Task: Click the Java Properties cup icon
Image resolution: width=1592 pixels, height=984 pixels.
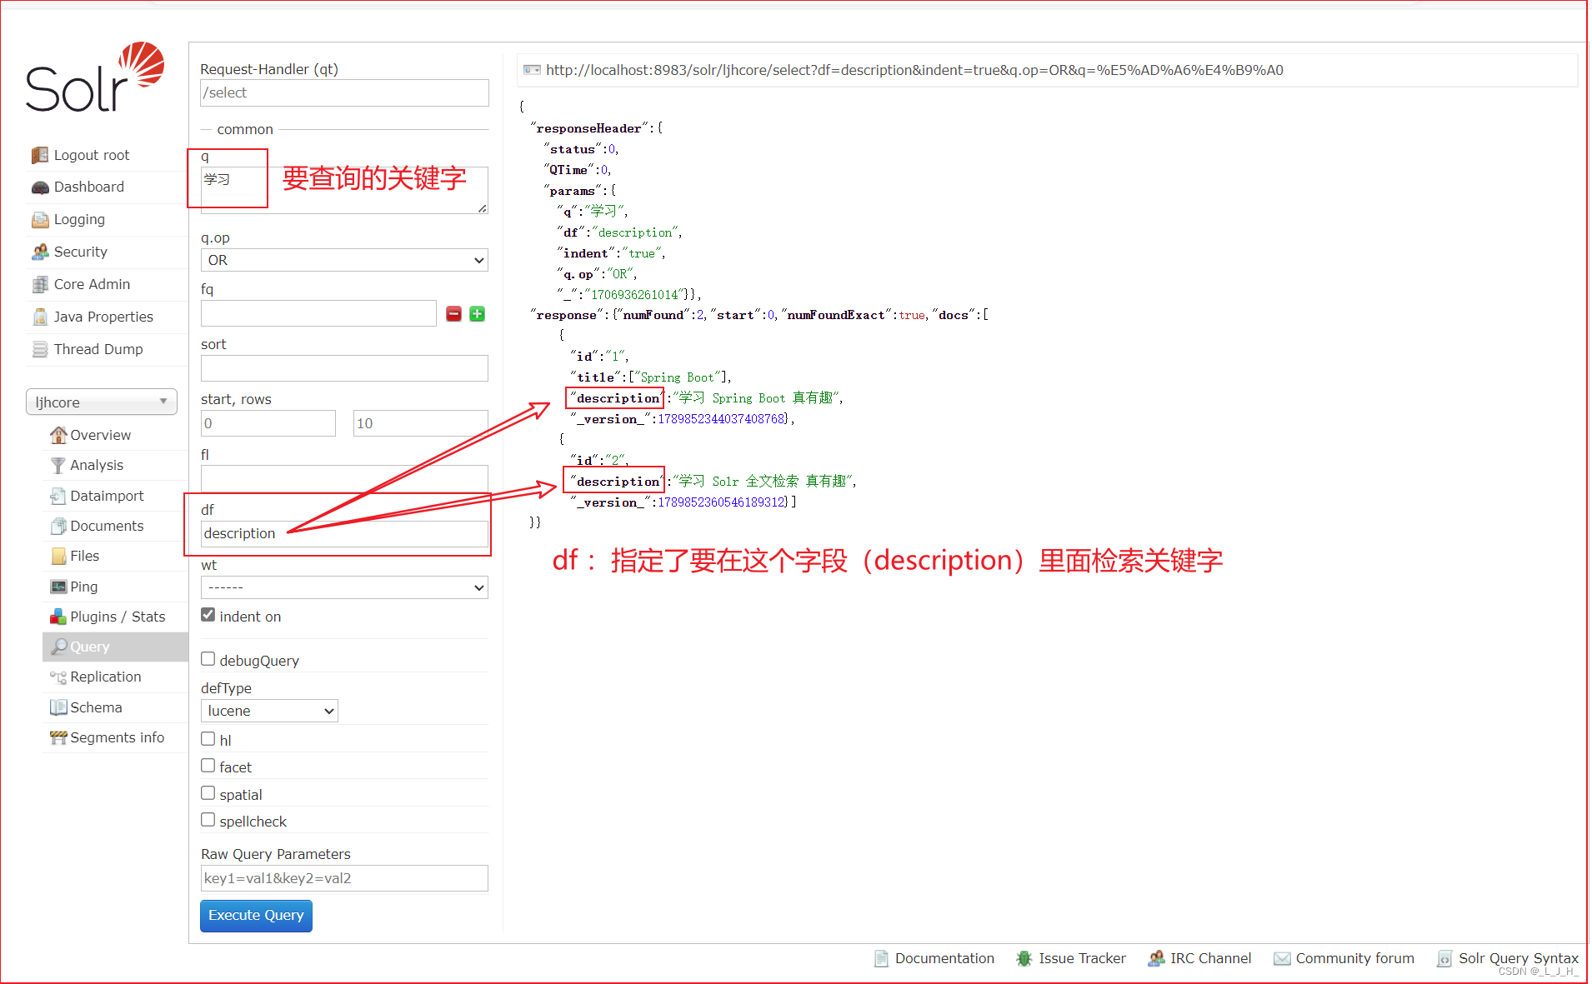Action: click(40, 317)
